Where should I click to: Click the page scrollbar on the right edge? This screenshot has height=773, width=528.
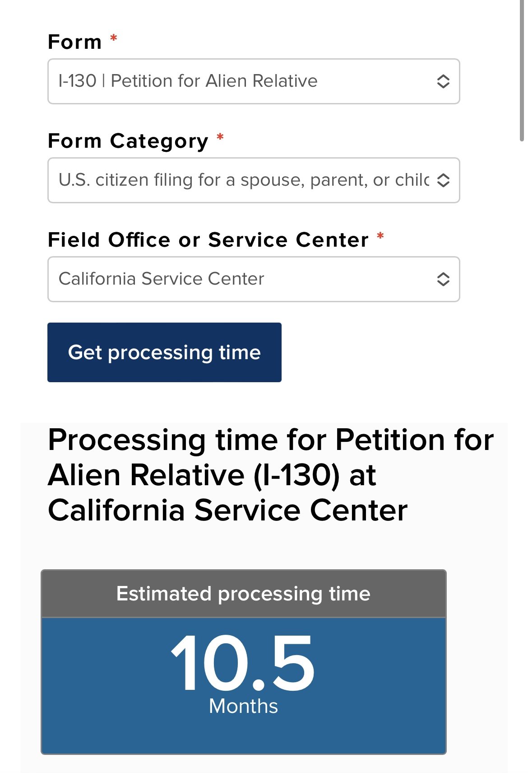point(522,71)
